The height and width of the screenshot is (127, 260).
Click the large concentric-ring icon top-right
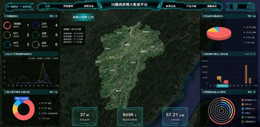[x=250, y=7]
